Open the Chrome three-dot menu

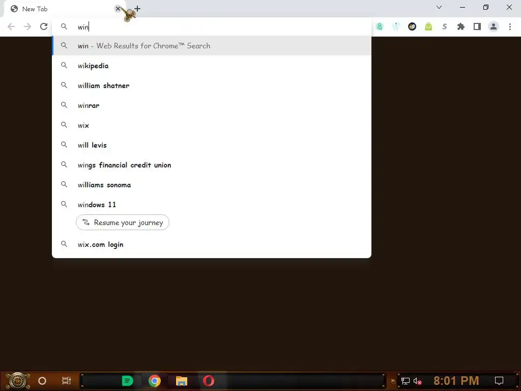[x=510, y=26]
